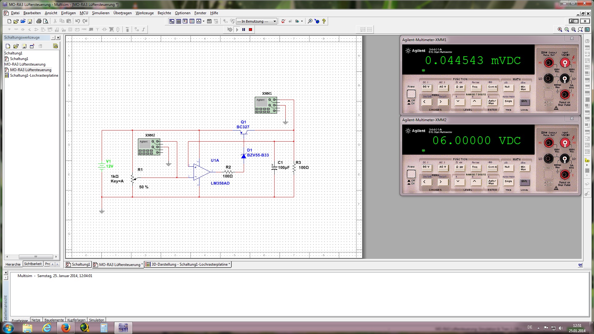This screenshot has height=334, width=594.
Task: Open Firefox from the Windows taskbar
Action: [66, 328]
